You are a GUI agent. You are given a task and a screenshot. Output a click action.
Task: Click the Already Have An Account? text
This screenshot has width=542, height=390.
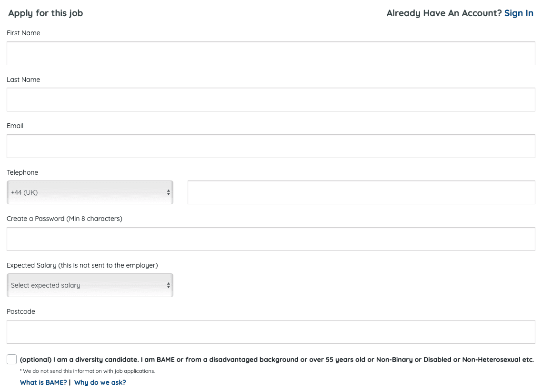coord(444,13)
